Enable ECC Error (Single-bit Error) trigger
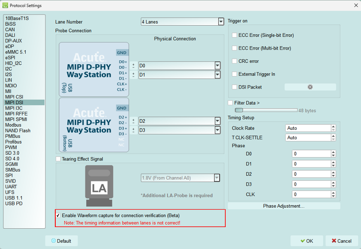 tap(234, 35)
